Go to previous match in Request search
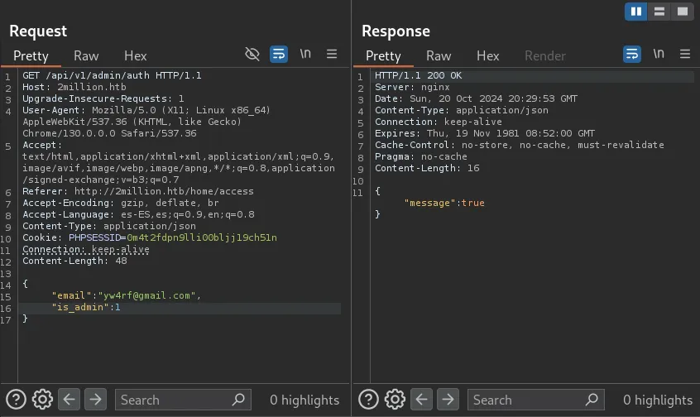The width and height of the screenshot is (700, 417). point(70,400)
